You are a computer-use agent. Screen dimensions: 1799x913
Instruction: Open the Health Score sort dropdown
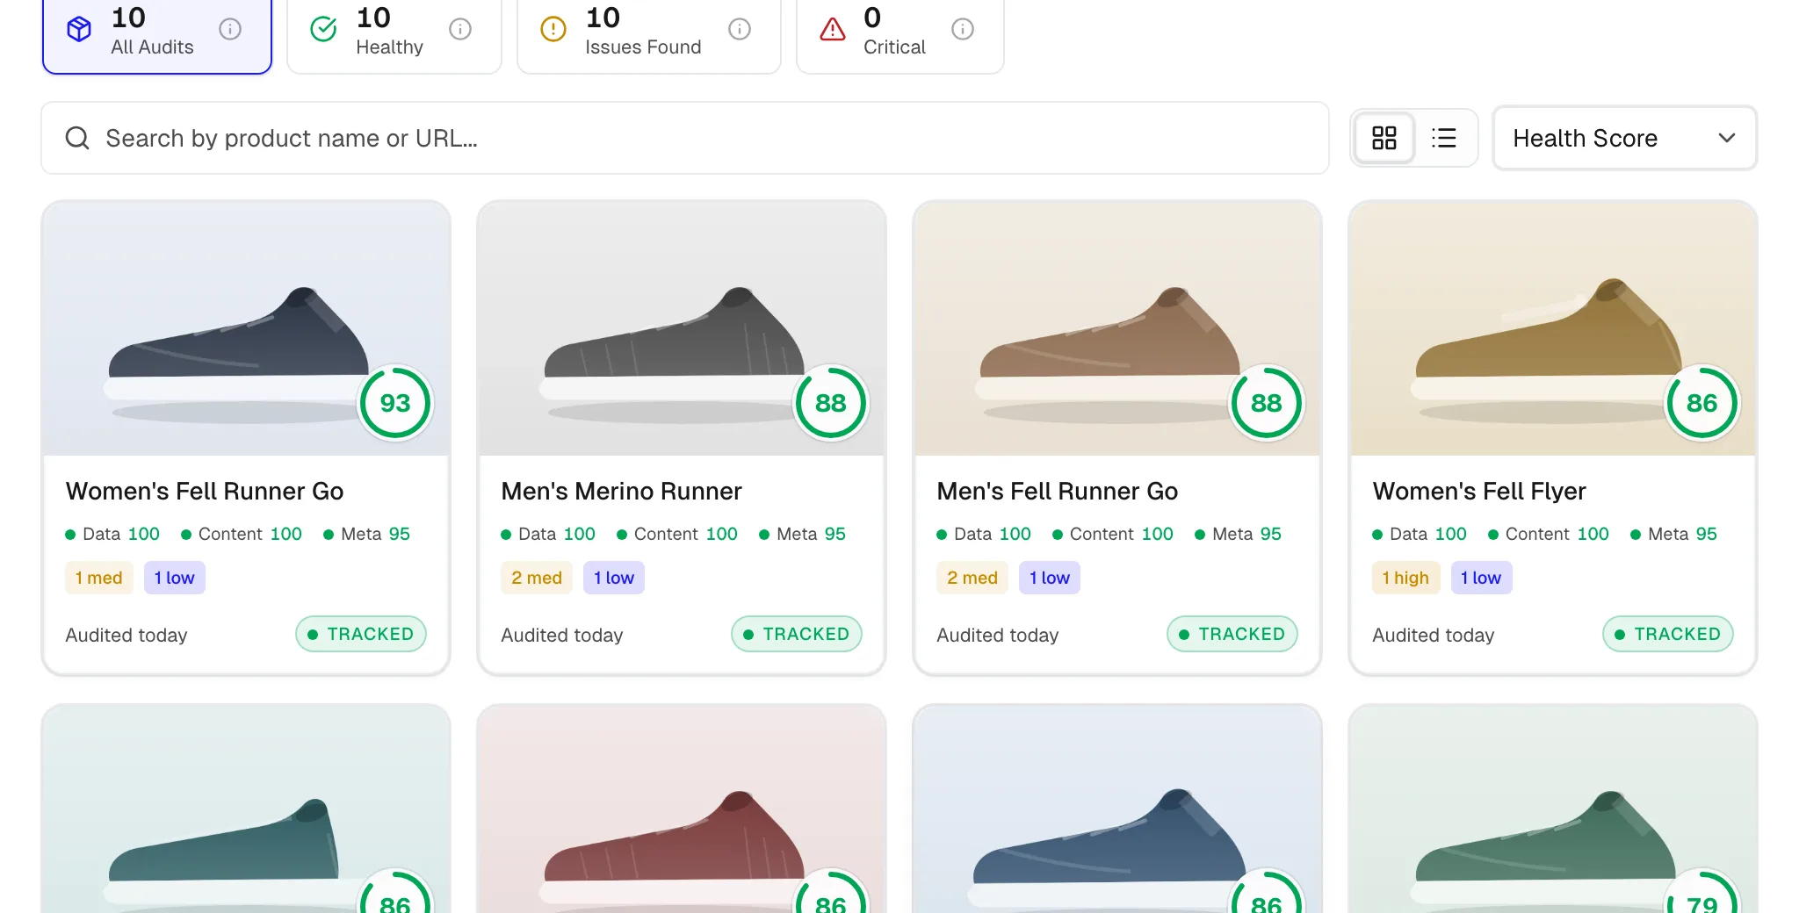point(1624,138)
